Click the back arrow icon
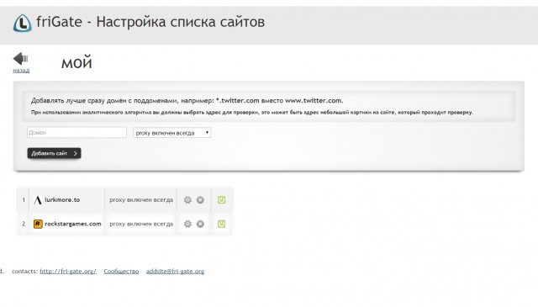 click(20, 58)
